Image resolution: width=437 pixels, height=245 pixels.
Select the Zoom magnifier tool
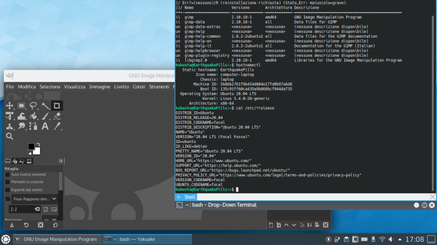point(9,136)
